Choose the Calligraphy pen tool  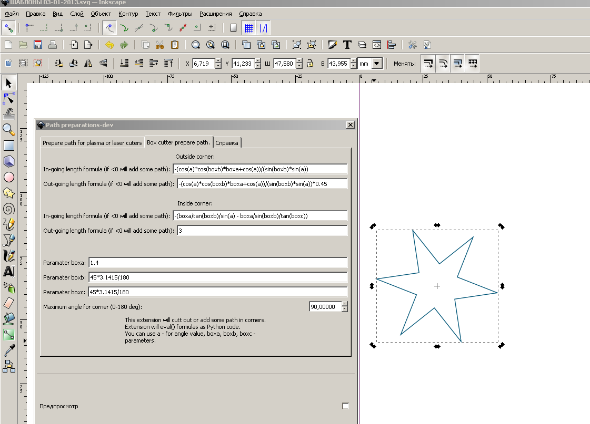point(8,256)
